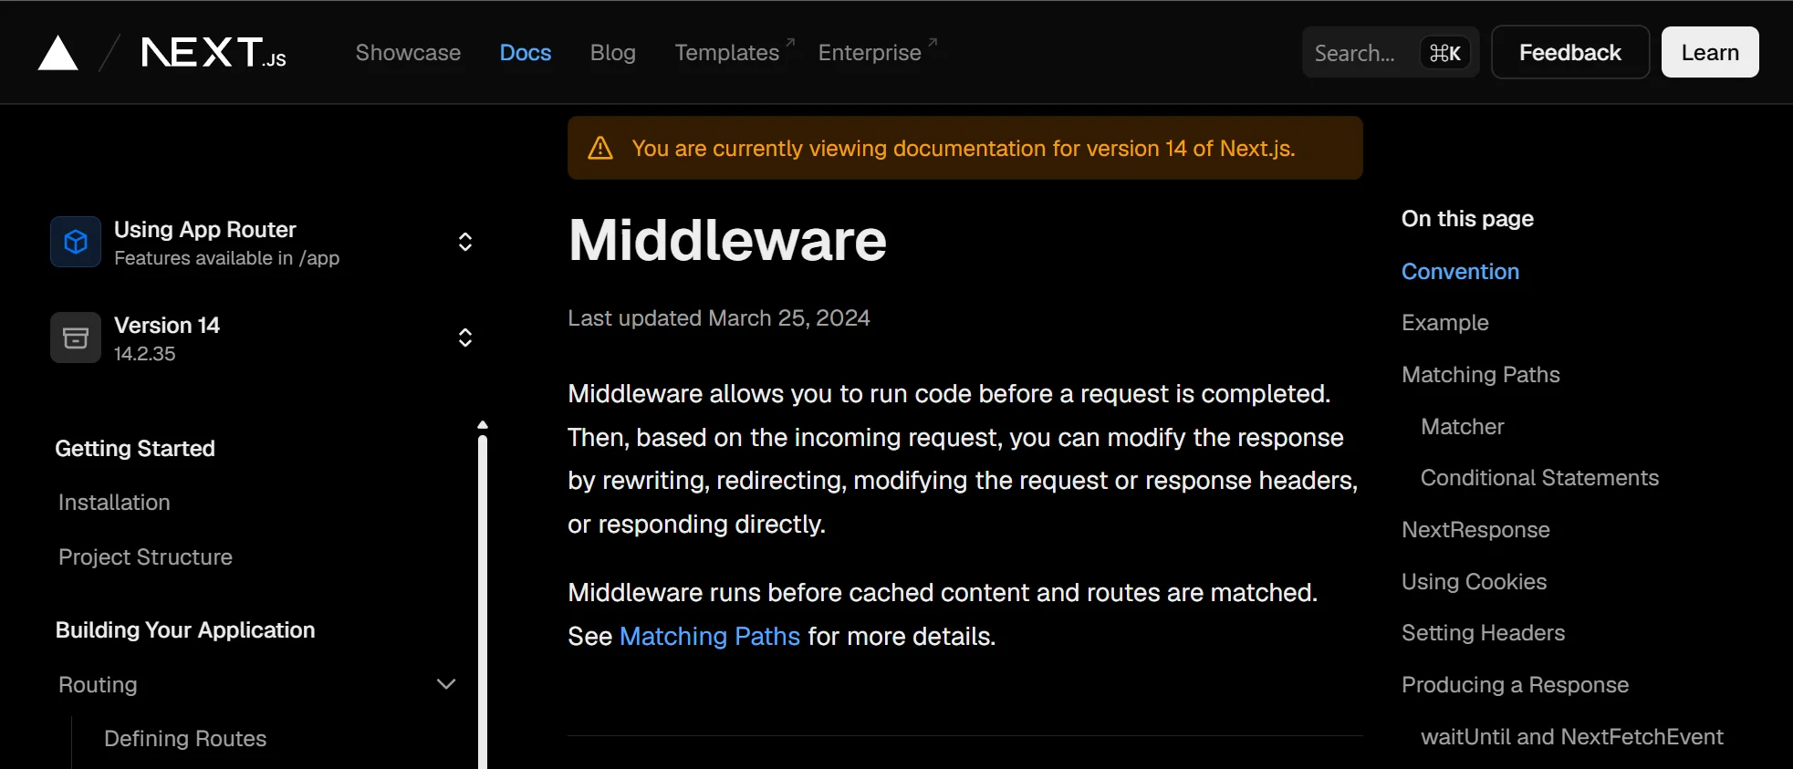The image size is (1793, 769).
Task: Jump to waitUntil and NextFetchEvent
Action: (1572, 737)
